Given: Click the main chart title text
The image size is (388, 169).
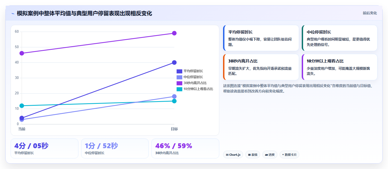Looking at the screenshot, I should click(84, 14).
